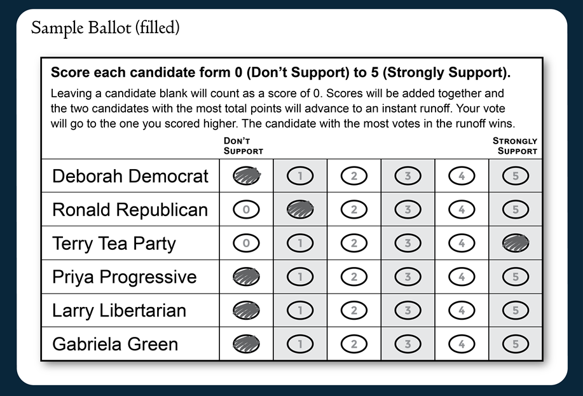Select score 5 for Deborah Democrat

click(516, 176)
